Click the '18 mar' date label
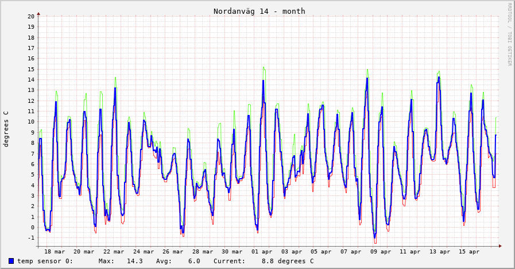The width and height of the screenshot is (515, 269). coord(55,252)
